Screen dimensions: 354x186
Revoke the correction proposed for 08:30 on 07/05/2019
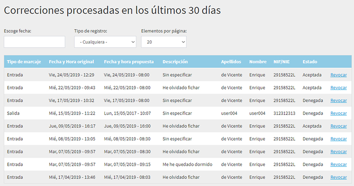(339, 152)
